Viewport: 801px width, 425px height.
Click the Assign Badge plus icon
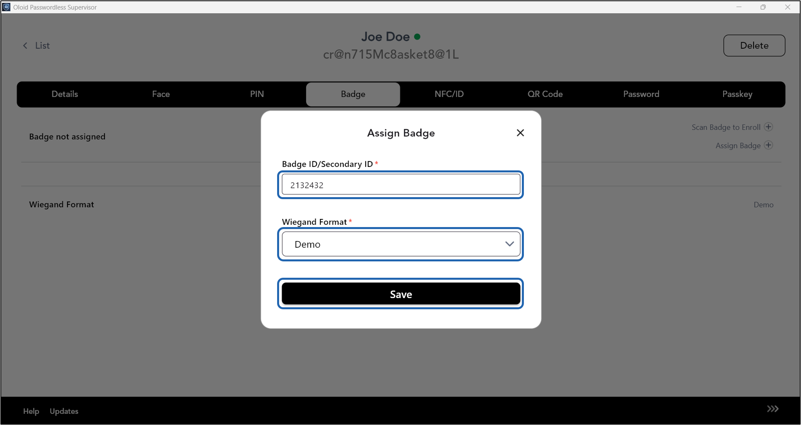point(768,145)
